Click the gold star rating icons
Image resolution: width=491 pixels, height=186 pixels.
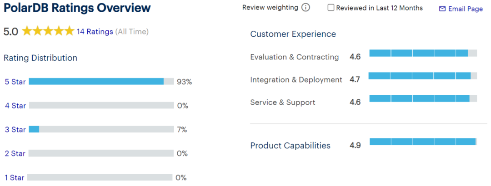tap(48, 31)
